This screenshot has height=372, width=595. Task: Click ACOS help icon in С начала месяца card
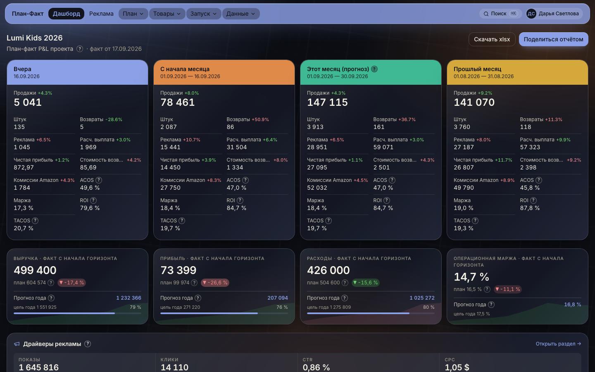(245, 180)
